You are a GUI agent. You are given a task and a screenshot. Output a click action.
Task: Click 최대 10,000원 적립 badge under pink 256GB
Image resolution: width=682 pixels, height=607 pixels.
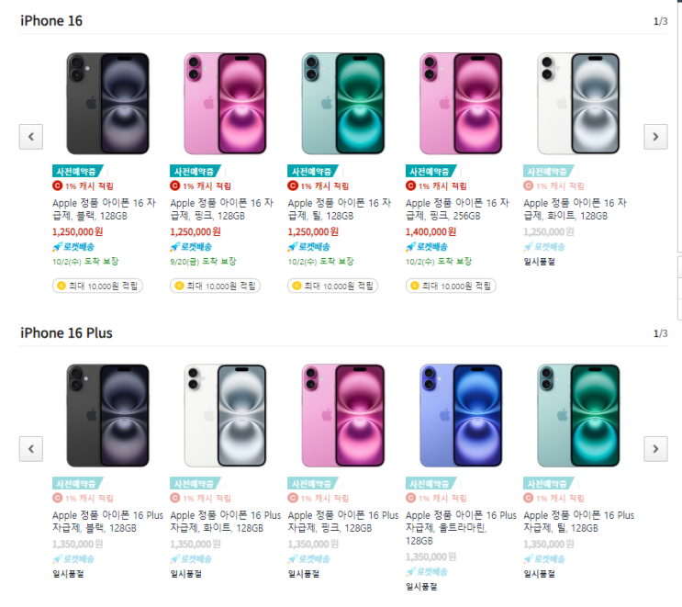[450, 286]
